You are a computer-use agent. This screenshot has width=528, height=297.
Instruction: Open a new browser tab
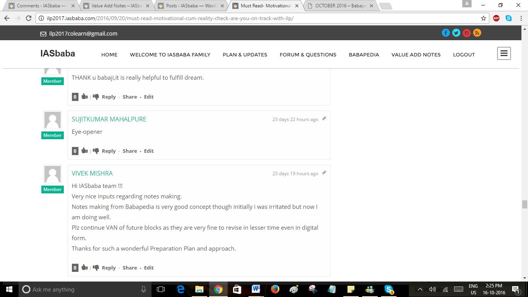385,6
